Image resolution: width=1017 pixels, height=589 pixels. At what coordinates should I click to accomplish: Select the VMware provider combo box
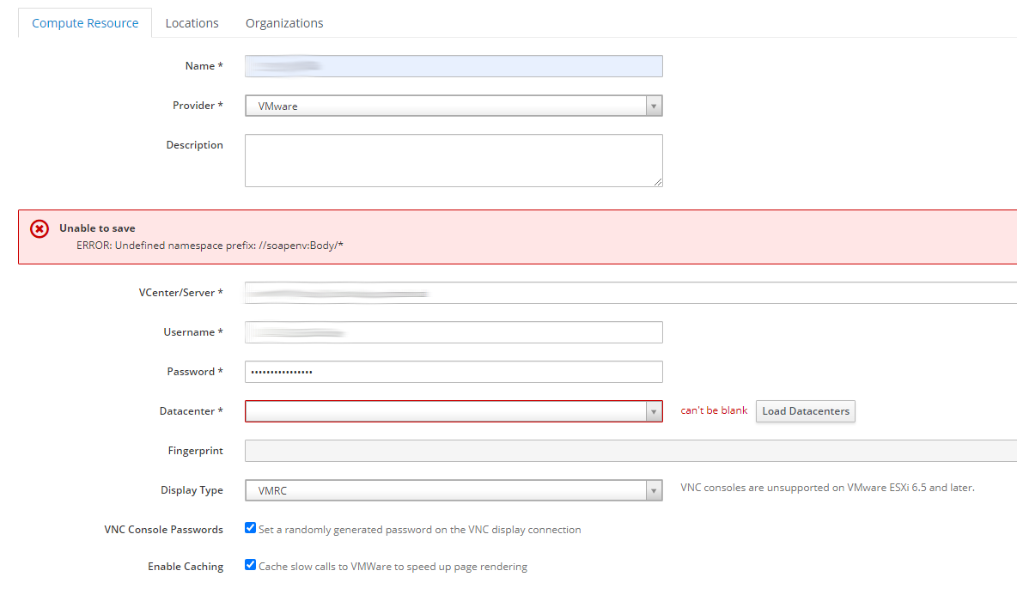point(445,106)
